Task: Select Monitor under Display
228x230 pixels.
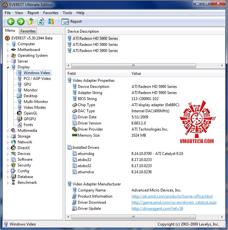Action: pos(30,90)
